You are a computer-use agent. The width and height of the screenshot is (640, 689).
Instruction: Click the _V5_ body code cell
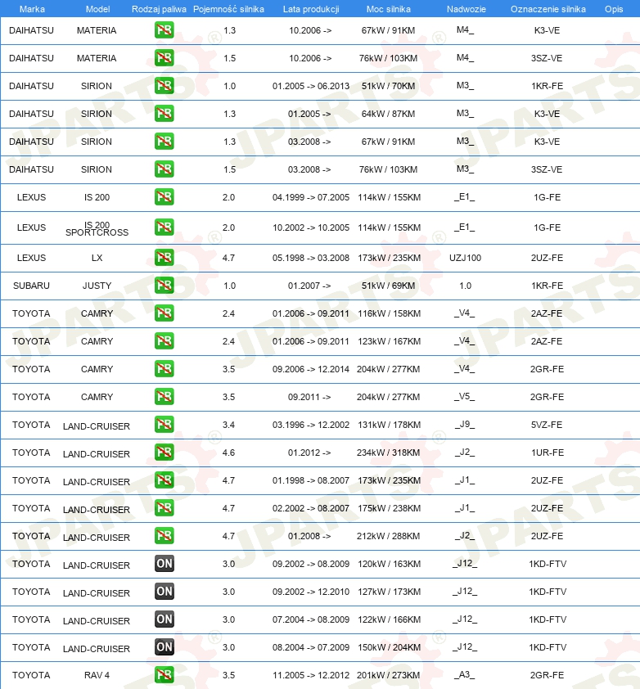[x=465, y=397]
